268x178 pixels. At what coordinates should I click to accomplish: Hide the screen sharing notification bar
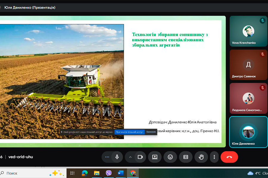tap(151, 132)
